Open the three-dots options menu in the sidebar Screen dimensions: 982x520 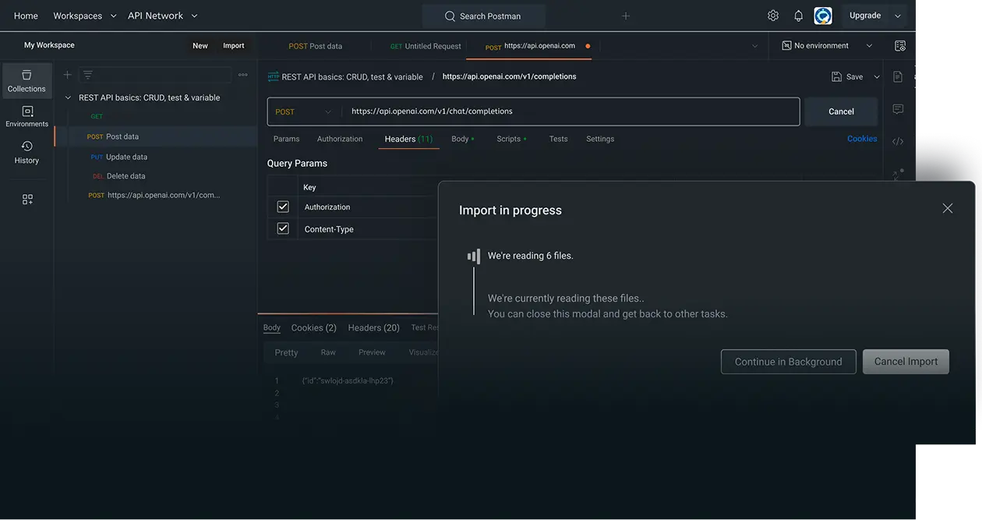tap(243, 75)
